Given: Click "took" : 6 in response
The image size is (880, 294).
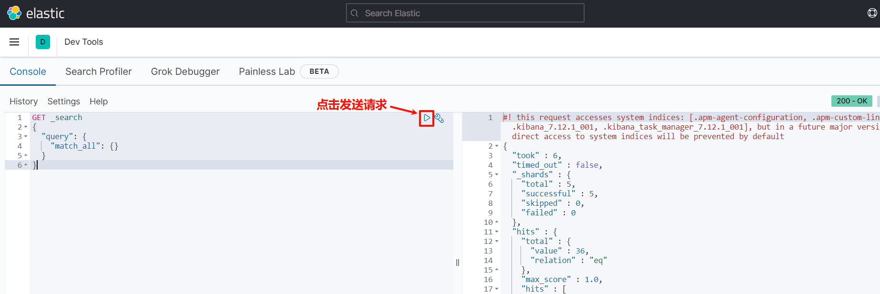Looking at the screenshot, I should pyautogui.click(x=537, y=156).
